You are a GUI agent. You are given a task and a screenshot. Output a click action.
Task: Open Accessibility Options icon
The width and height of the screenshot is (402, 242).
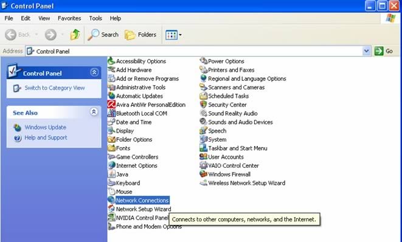click(111, 61)
